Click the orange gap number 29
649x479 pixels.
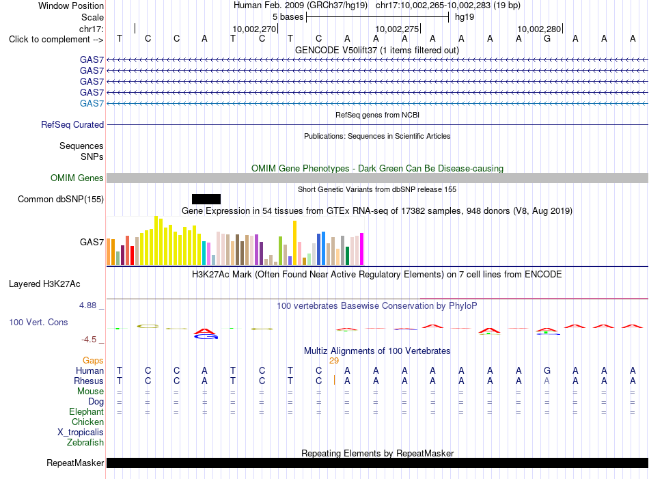pyautogui.click(x=334, y=361)
